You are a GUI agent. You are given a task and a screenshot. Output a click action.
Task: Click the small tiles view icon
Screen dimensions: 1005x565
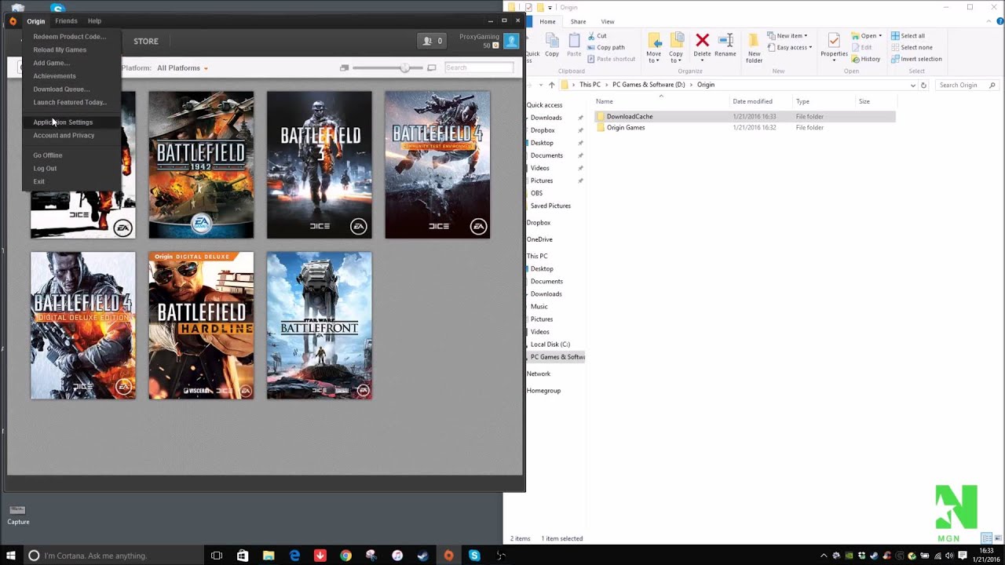344,68
